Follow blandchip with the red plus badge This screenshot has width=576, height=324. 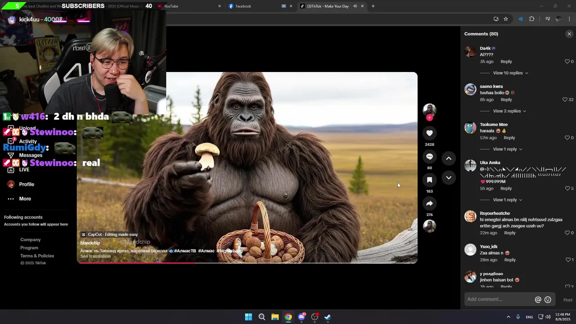point(429,117)
